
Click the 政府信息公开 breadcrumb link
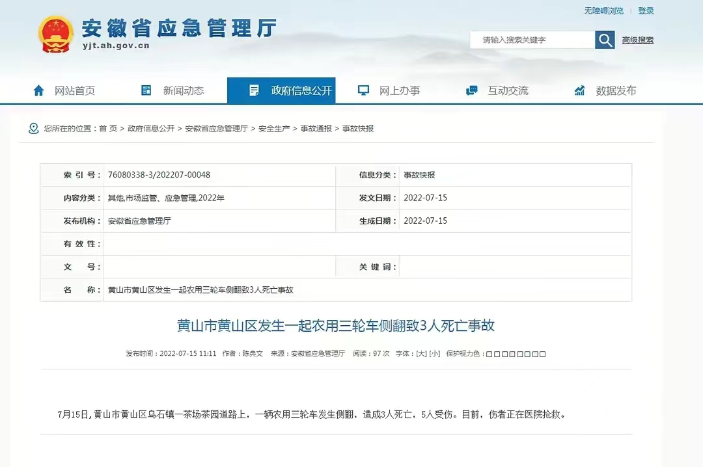coord(151,129)
